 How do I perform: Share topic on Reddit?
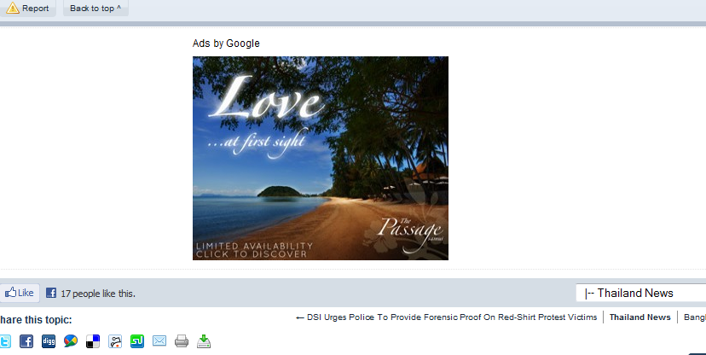tap(115, 341)
